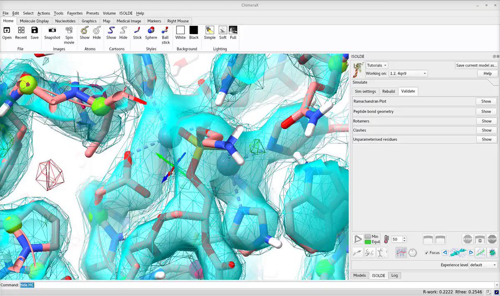Click the tug atom mouse mode icon

[357, 253]
